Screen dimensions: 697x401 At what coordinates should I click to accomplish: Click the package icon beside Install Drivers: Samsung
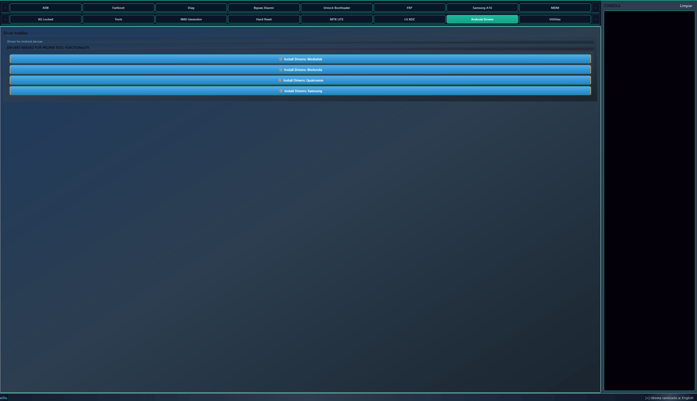click(281, 91)
